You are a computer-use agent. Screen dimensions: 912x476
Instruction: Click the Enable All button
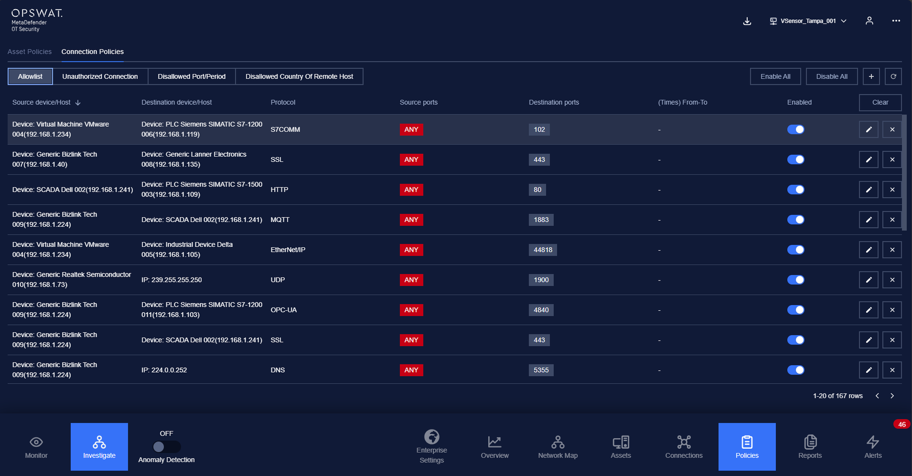[775, 76]
